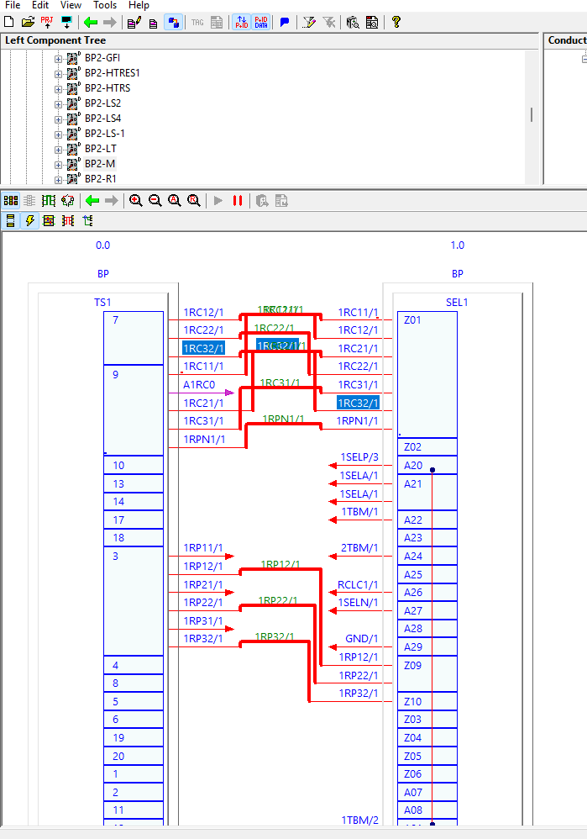Click the circular refresh component icon
The height and width of the screenshot is (839, 587).
pos(67,201)
